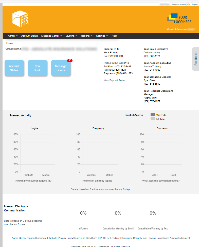Click 'How often did they login?' caption
Viewport: 199px width, 247px height.
tap(97, 181)
